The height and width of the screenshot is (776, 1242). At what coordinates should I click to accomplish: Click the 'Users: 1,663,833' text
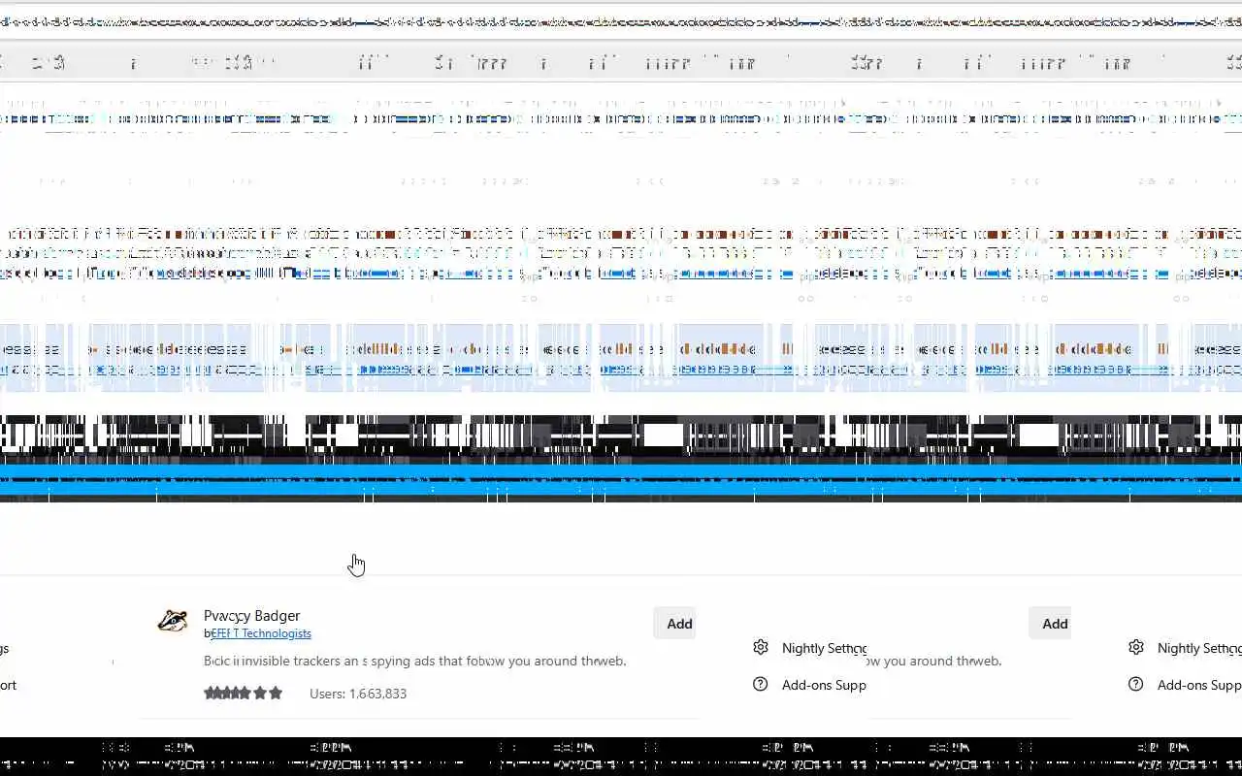pyautogui.click(x=358, y=694)
